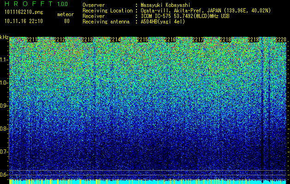The height and width of the screenshot is (184, 290).
Task: Click the A504HB(yagi 4el) antenna text
Action: (x=163, y=22)
